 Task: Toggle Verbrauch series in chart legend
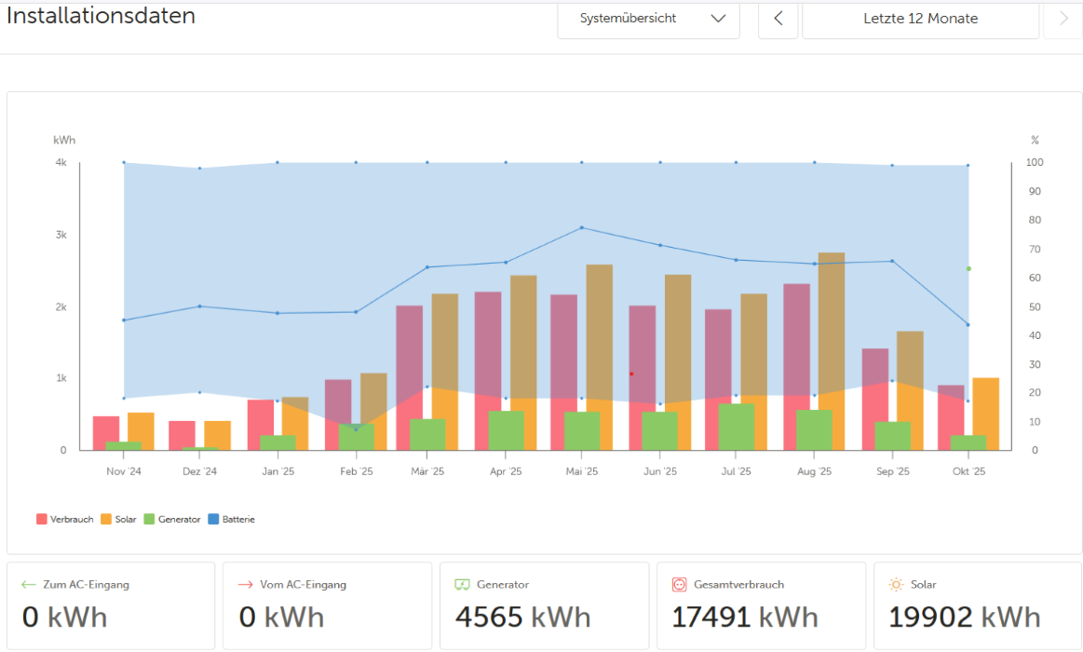tap(65, 520)
